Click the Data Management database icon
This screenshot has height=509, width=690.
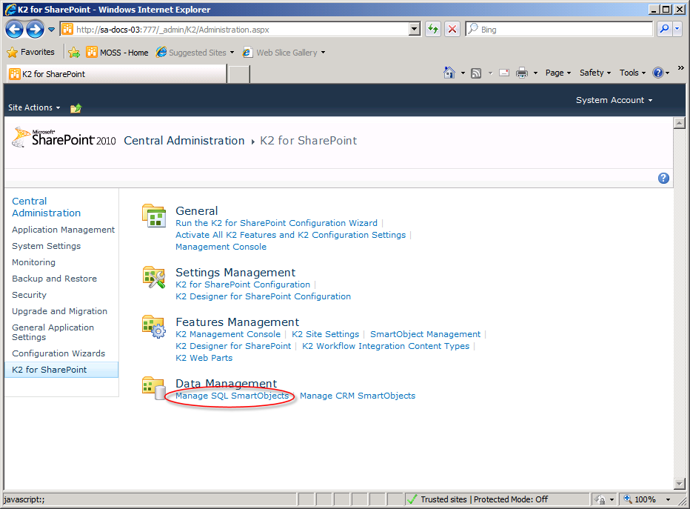(x=153, y=388)
